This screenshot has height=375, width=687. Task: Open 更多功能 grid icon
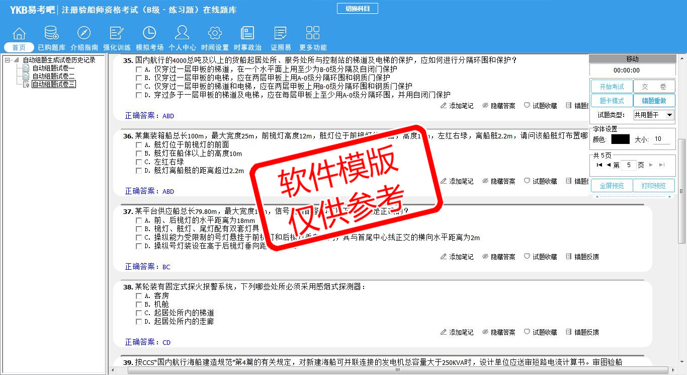pos(313,34)
